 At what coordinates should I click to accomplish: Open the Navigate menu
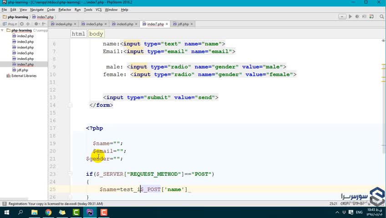click(x=37, y=10)
